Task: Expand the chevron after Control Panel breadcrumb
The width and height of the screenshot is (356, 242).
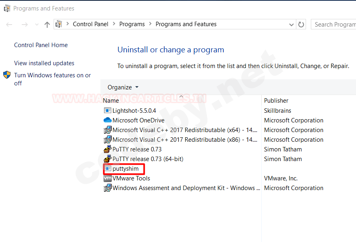Action: (x=114, y=24)
